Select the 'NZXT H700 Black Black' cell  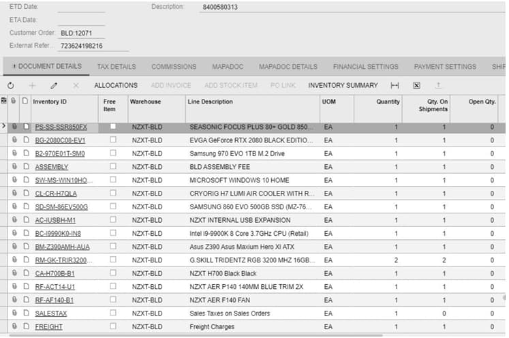(x=253, y=273)
